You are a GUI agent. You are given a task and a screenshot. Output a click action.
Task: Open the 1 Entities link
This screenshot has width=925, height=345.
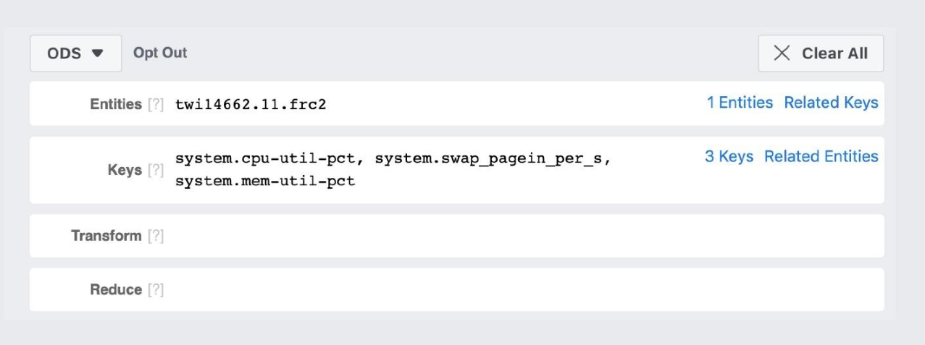click(x=740, y=103)
